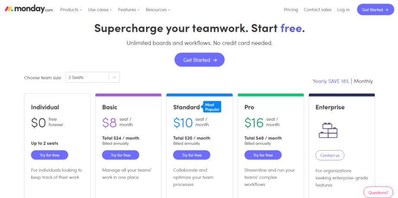Open Contact sales in the header
The image size is (398, 198).
pos(317,10)
